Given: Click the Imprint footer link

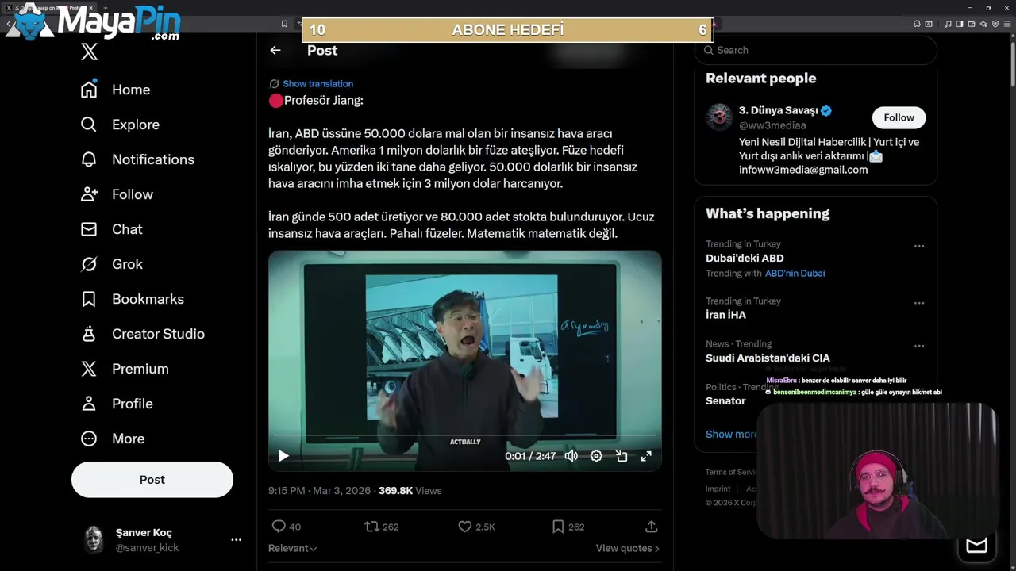Looking at the screenshot, I should (718, 489).
